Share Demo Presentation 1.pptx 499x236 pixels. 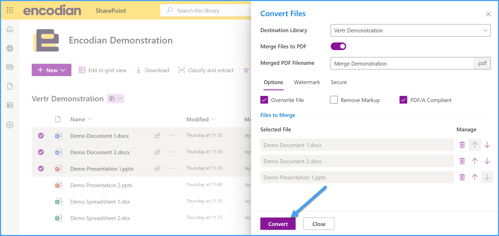tap(157, 168)
